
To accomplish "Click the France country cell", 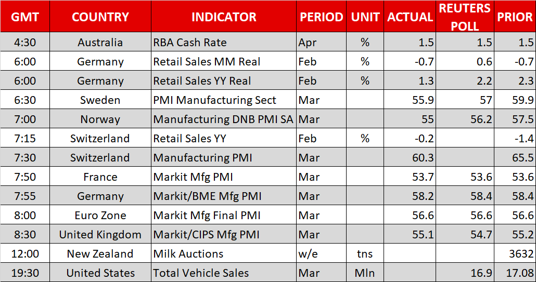I will coord(100,177).
